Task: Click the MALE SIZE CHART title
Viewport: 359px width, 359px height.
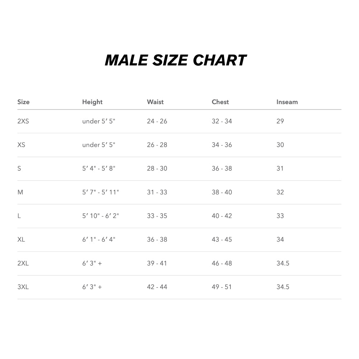Action: tap(176, 60)
